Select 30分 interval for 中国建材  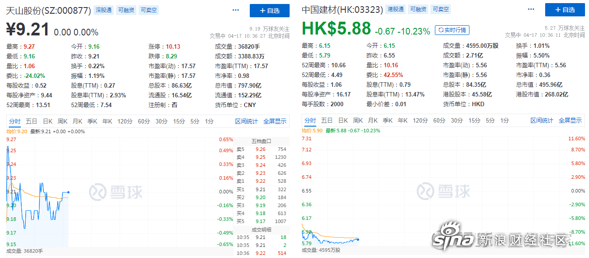(x=457, y=120)
